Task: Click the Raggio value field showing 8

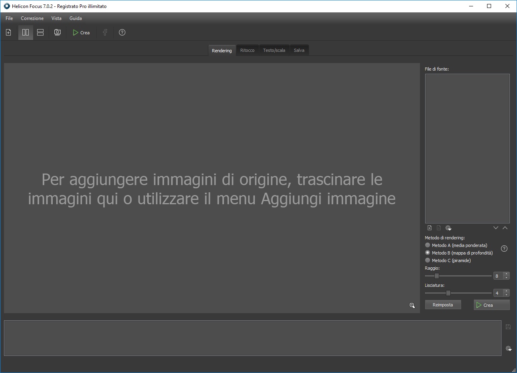Action: click(499, 276)
